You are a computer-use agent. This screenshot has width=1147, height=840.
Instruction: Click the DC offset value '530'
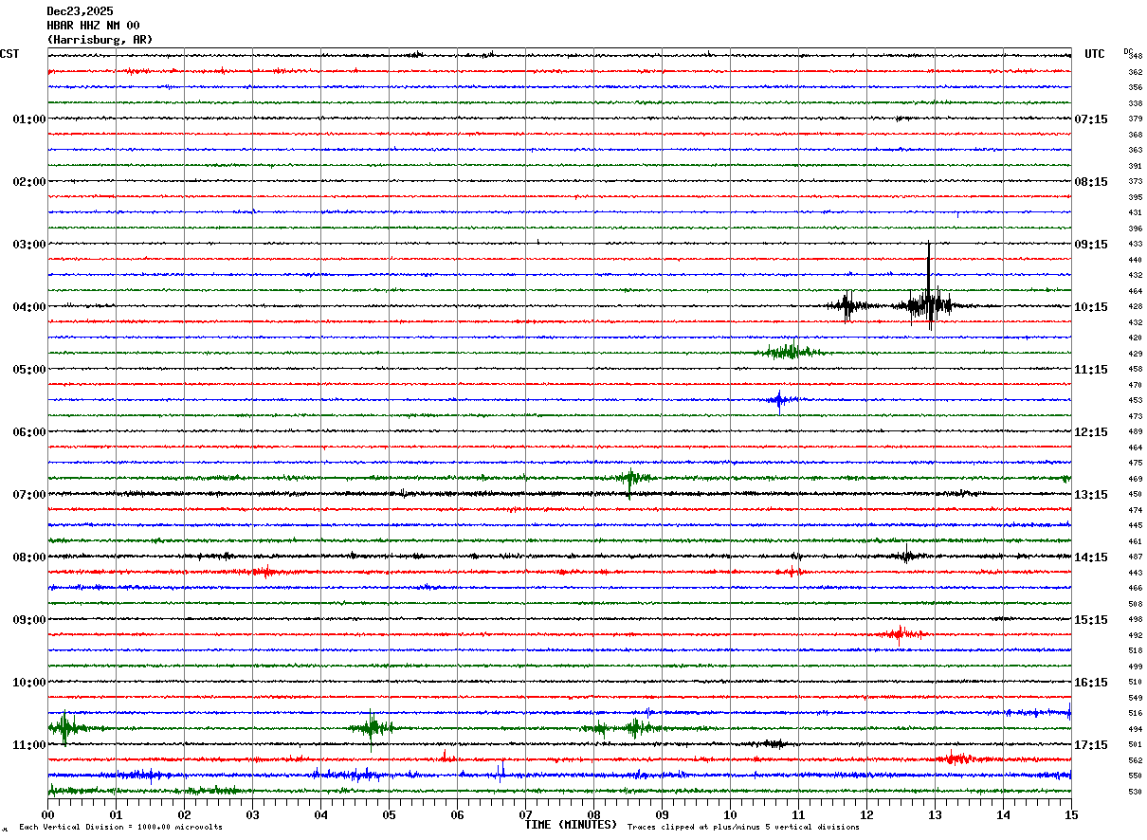tap(1135, 792)
